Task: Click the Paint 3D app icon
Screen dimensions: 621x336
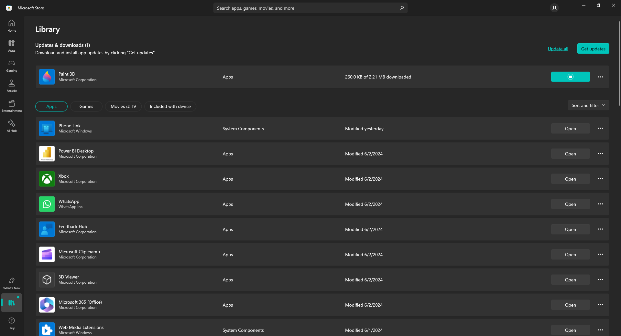Action: pos(47,77)
